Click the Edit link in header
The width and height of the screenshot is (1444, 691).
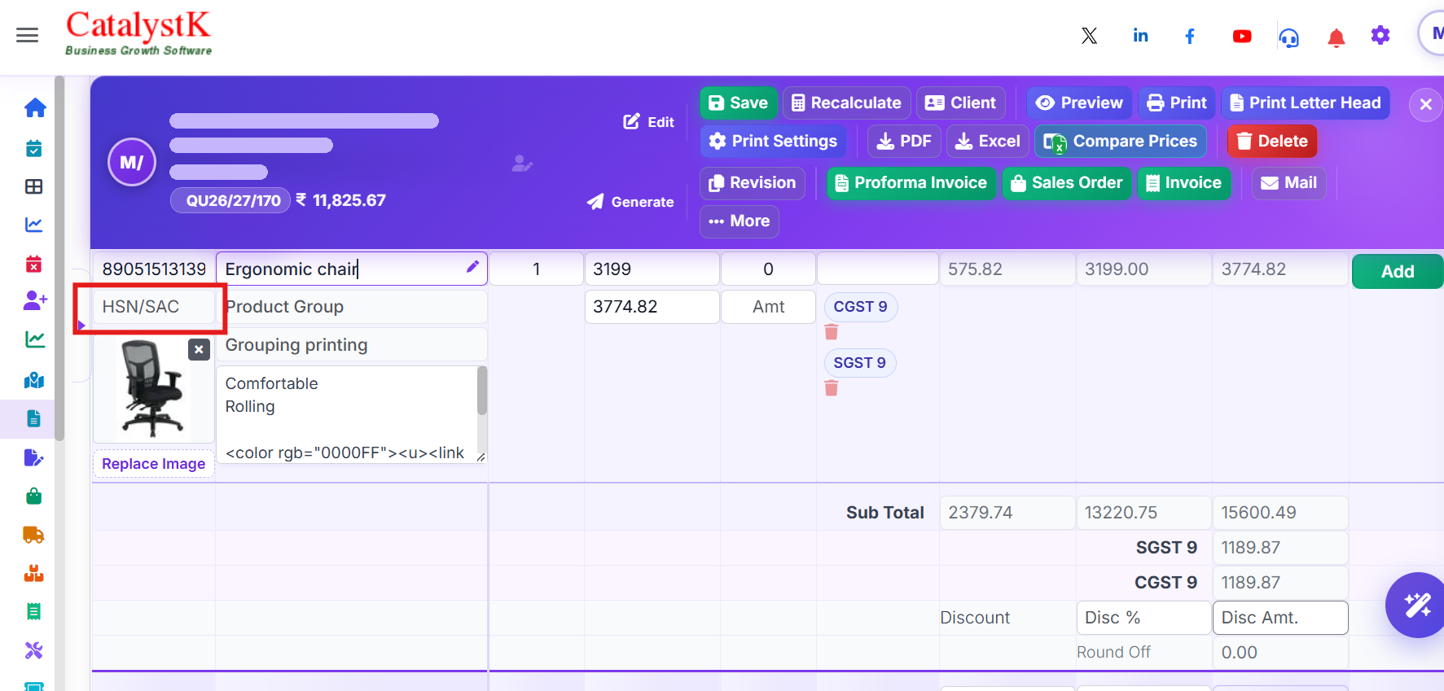[649, 122]
